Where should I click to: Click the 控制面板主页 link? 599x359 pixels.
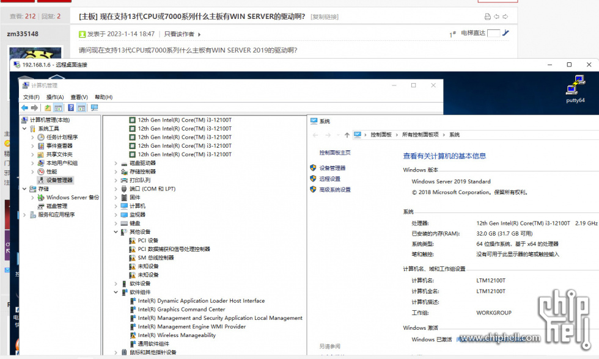click(x=335, y=153)
